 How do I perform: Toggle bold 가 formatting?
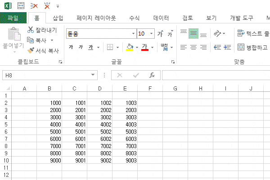click(71, 47)
